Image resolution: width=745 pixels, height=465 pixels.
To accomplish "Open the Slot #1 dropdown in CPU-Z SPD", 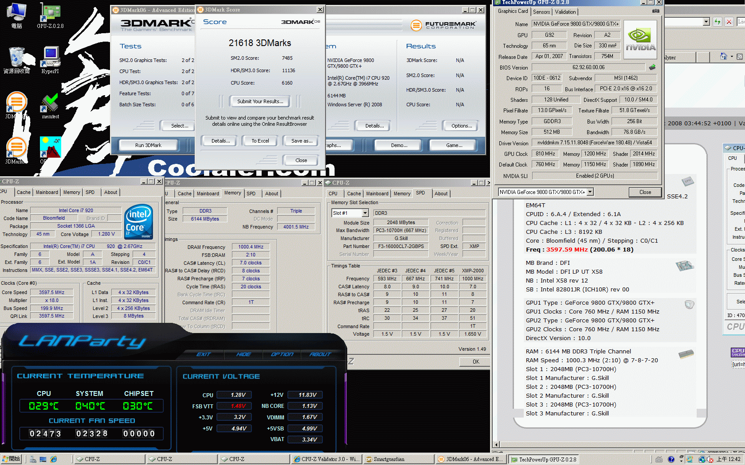I will (x=365, y=213).
